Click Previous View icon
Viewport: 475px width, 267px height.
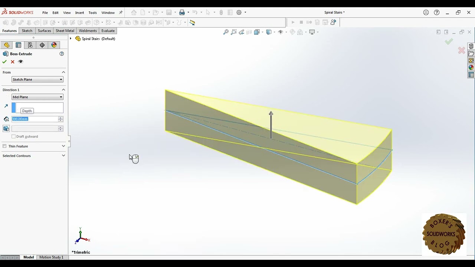tap(242, 32)
